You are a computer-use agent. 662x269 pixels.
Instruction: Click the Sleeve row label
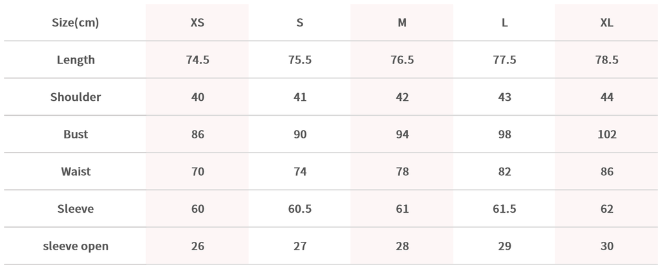[76, 209]
